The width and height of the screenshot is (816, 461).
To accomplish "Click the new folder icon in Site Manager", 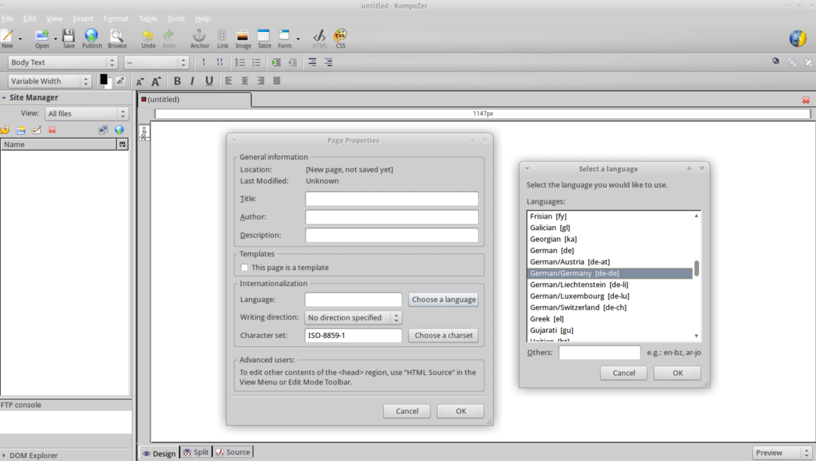I will (21, 130).
